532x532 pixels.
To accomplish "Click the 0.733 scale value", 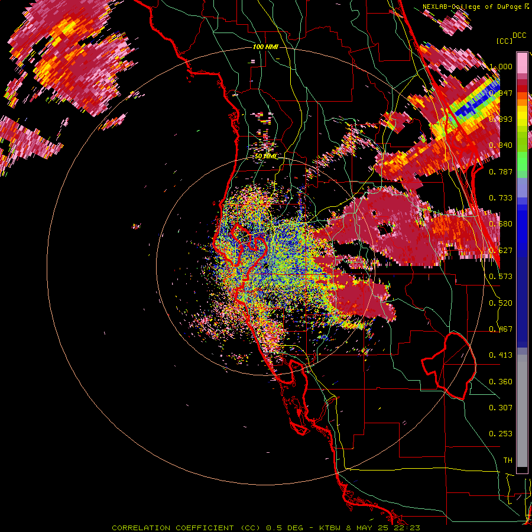I will coord(501,198).
